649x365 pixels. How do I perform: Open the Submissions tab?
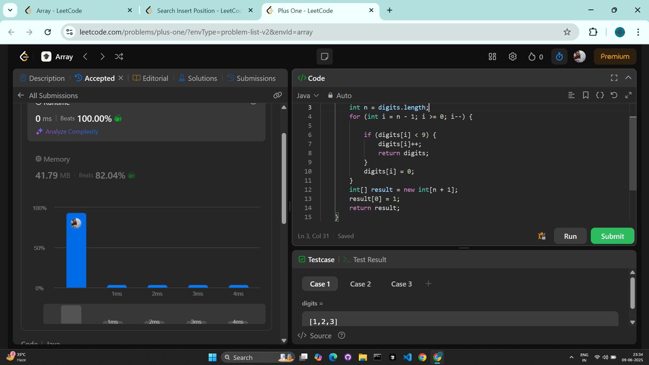(x=251, y=78)
